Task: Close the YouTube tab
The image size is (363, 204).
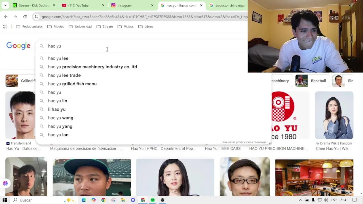Action: click(x=103, y=5)
